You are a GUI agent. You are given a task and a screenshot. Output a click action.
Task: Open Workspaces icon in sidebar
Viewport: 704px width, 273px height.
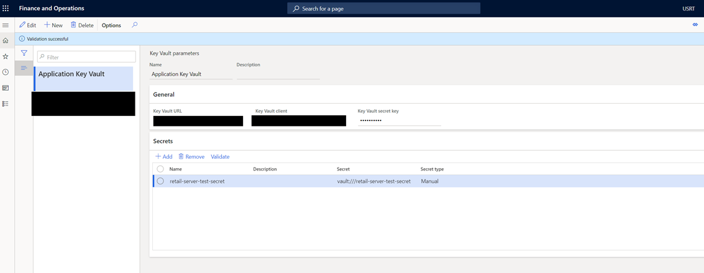[6, 88]
